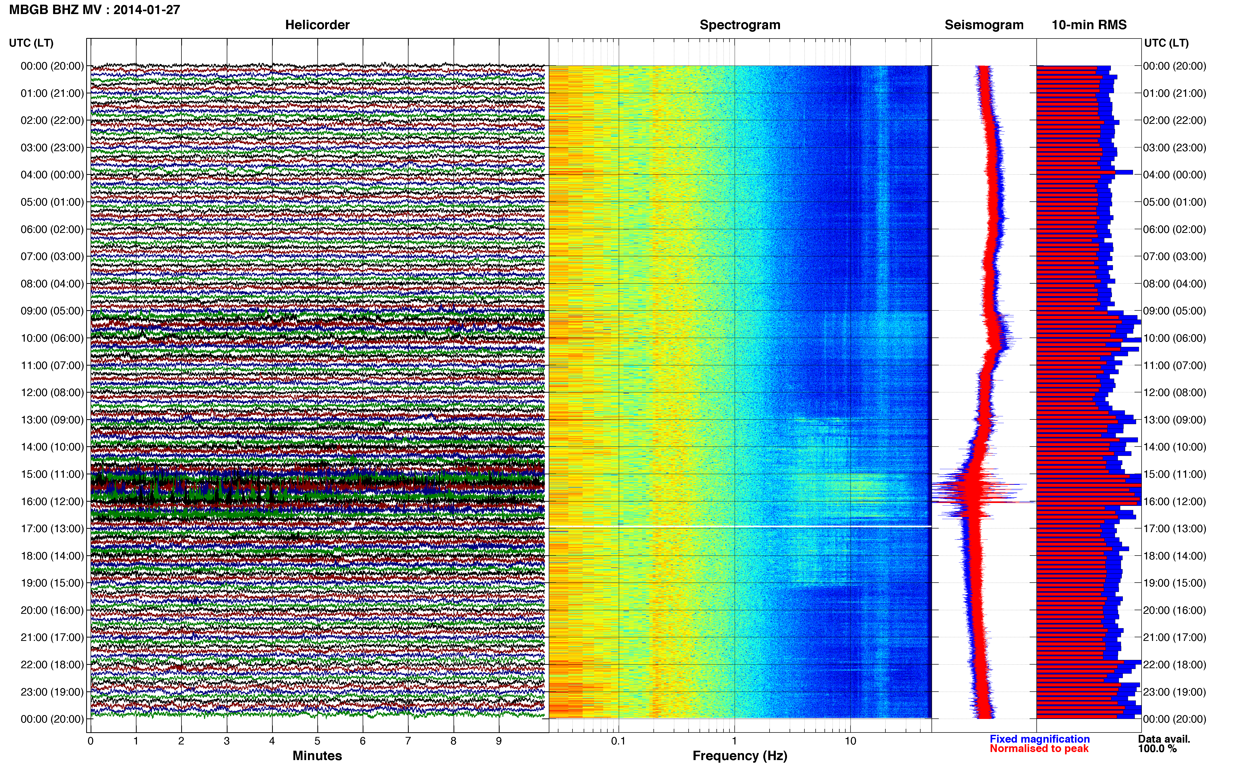1234x771 pixels.
Task: Click '06:00 (02:00)' on the RMS panel time axis
Action: [x=1175, y=230]
